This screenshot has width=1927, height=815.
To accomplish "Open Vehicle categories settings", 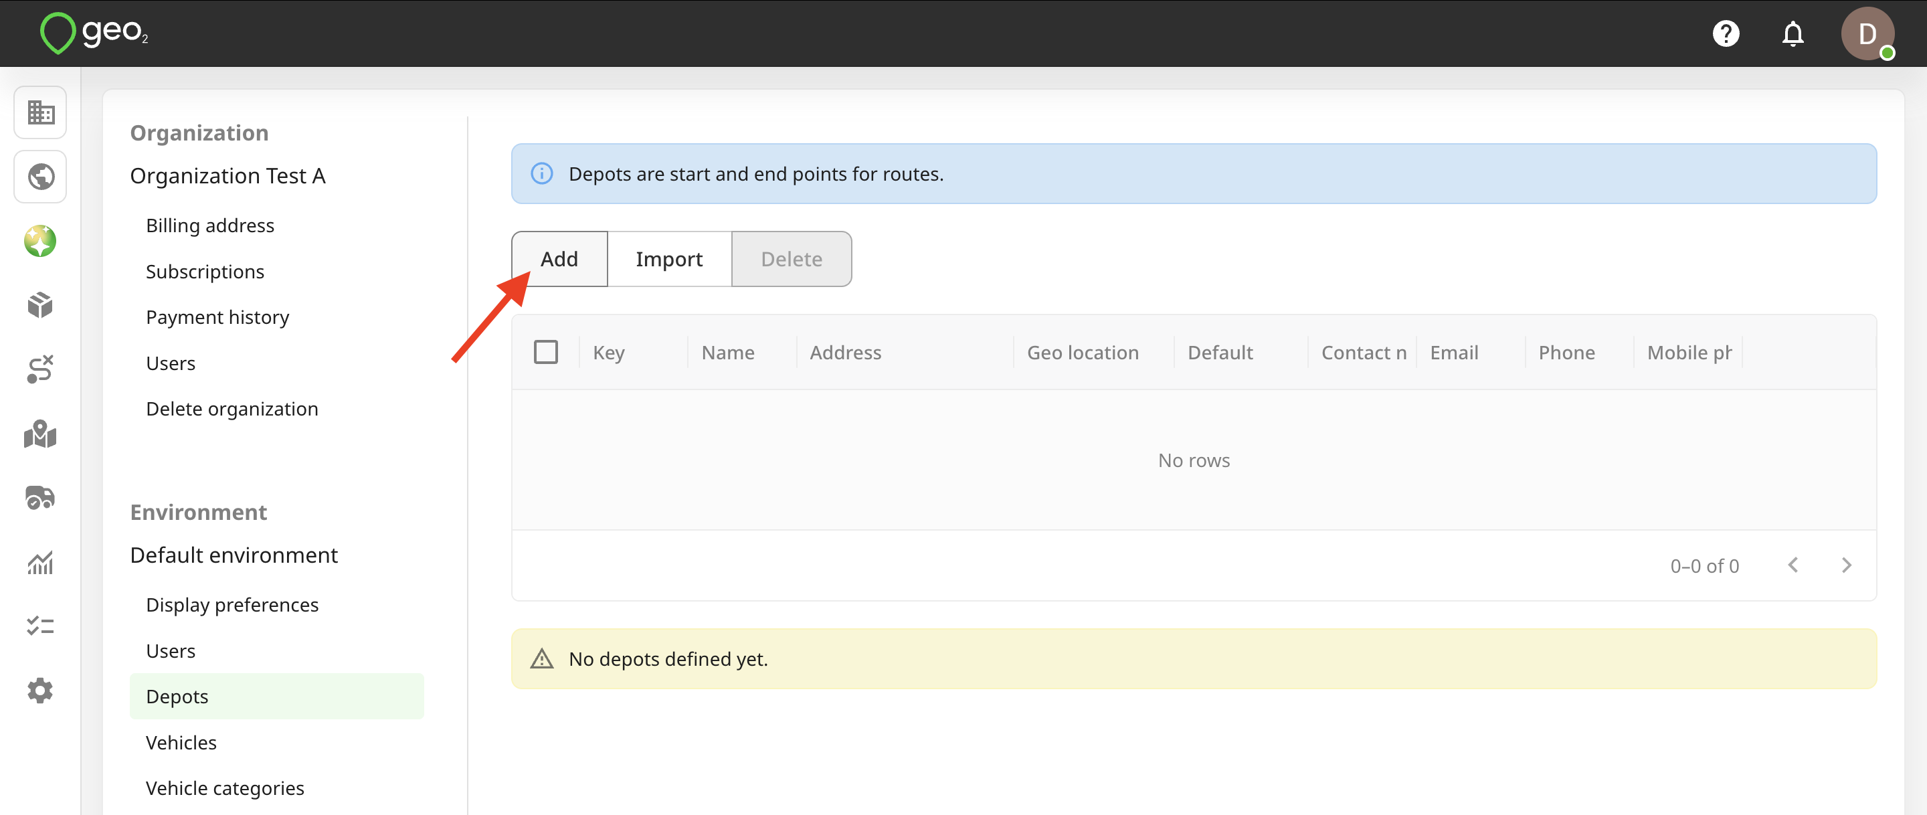I will [225, 788].
